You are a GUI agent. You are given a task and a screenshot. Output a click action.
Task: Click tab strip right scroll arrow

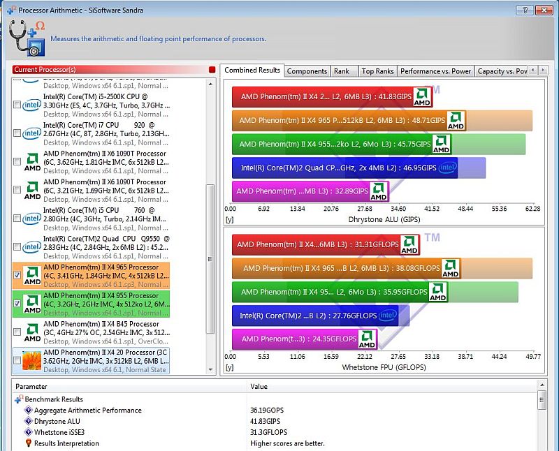(543, 71)
